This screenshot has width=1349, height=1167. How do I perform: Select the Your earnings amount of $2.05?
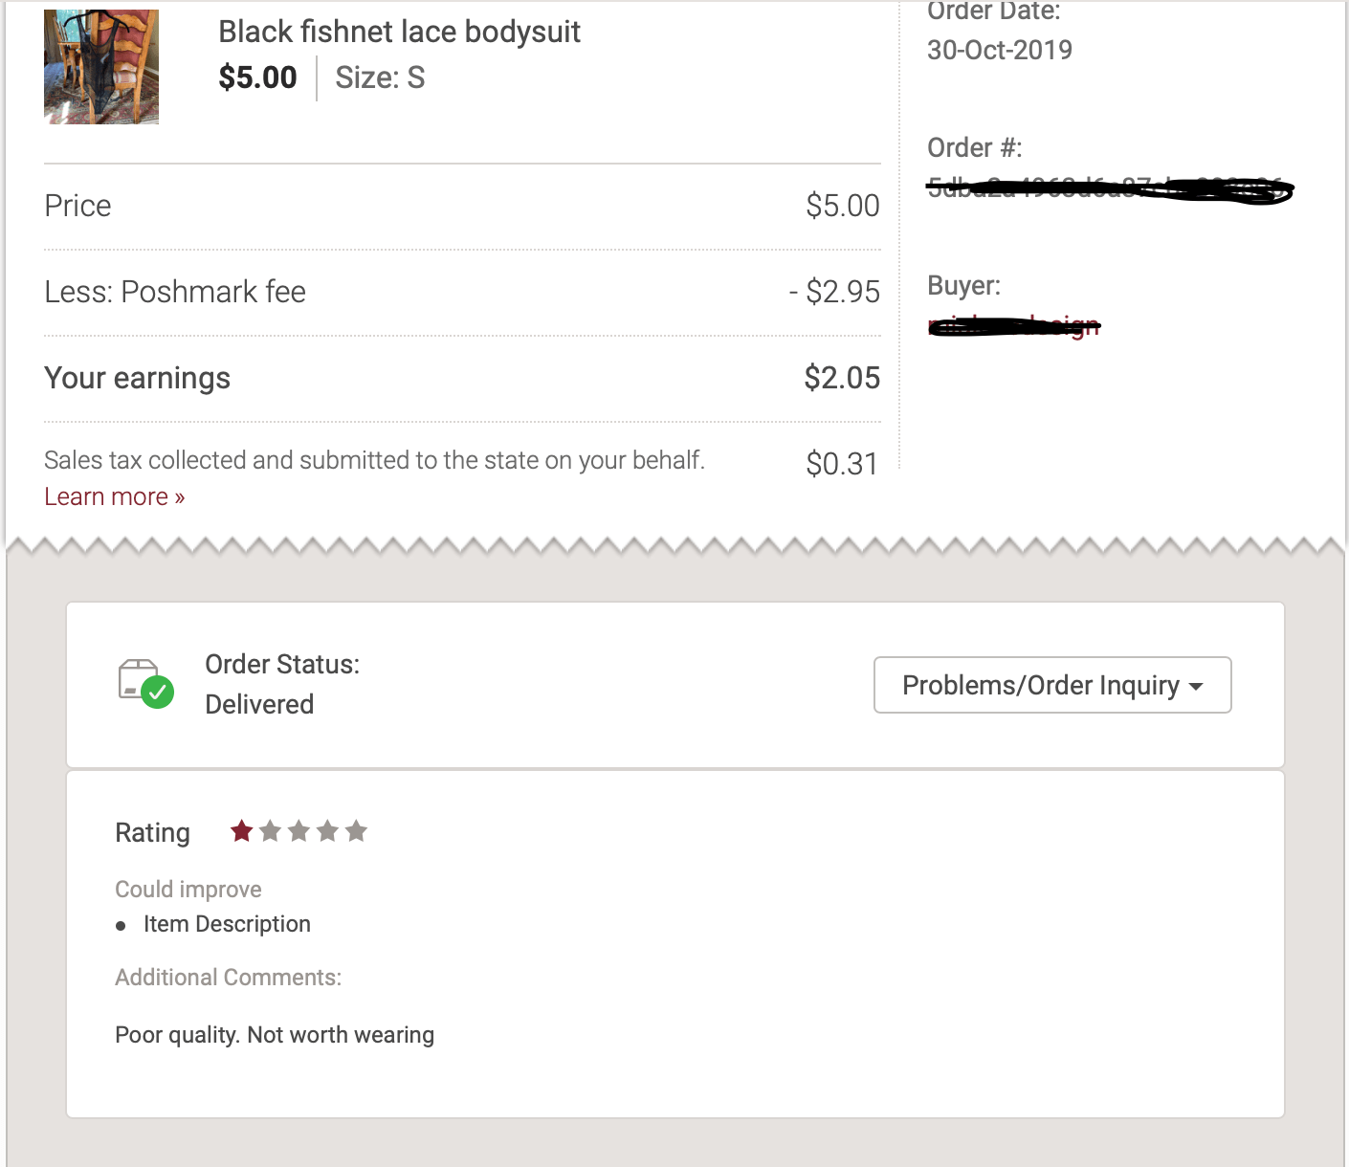(843, 377)
